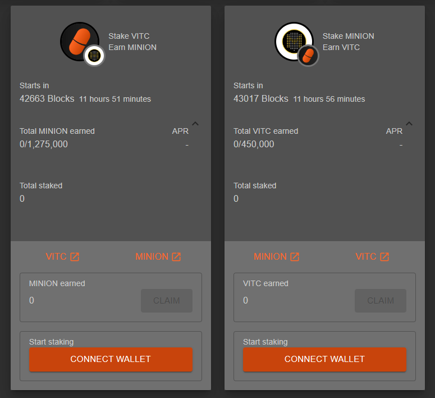435x398 pixels.
Task: Click the APR label in the Stake MINION card
Action: (x=394, y=131)
